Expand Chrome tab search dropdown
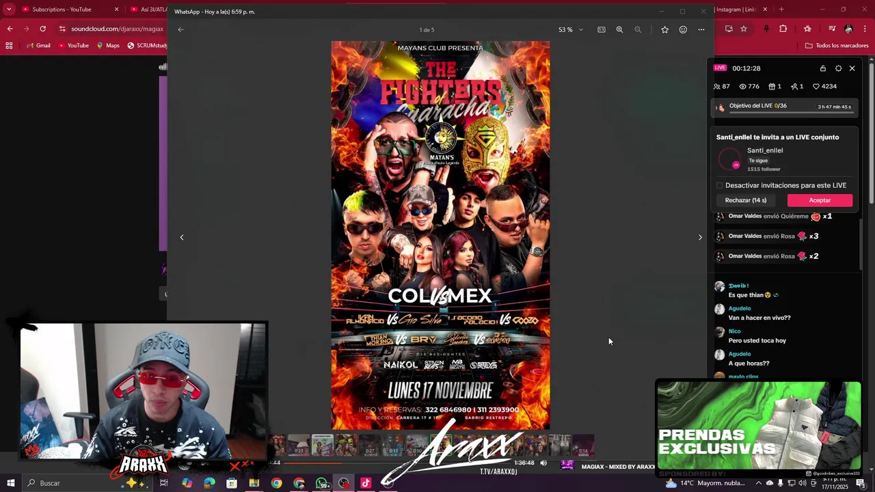 click(x=9, y=10)
